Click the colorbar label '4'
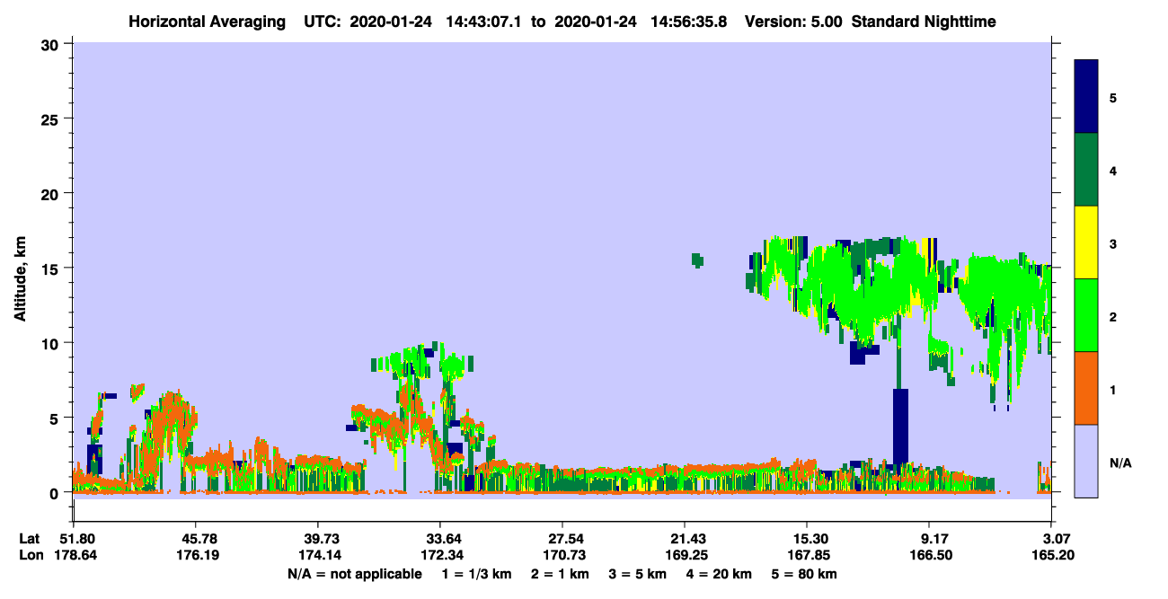The height and width of the screenshot is (599, 1168). (1113, 170)
